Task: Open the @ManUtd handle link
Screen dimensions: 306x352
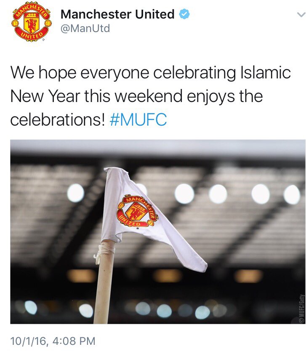Action: click(85, 29)
